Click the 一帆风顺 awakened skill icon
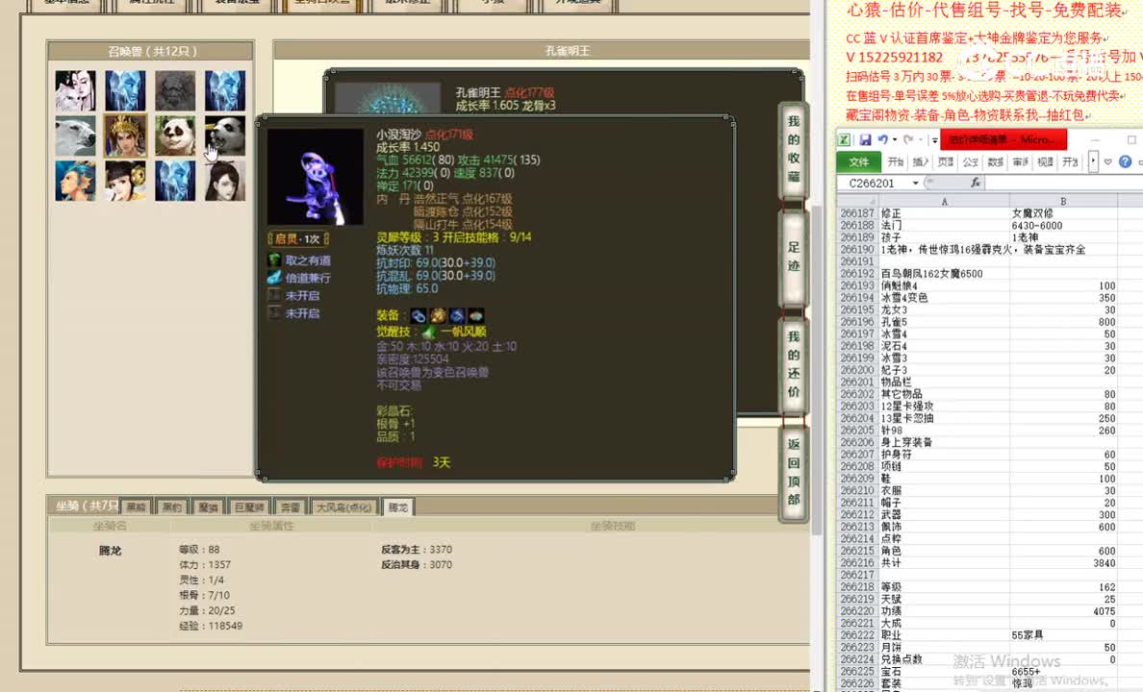 pyautogui.click(x=429, y=332)
